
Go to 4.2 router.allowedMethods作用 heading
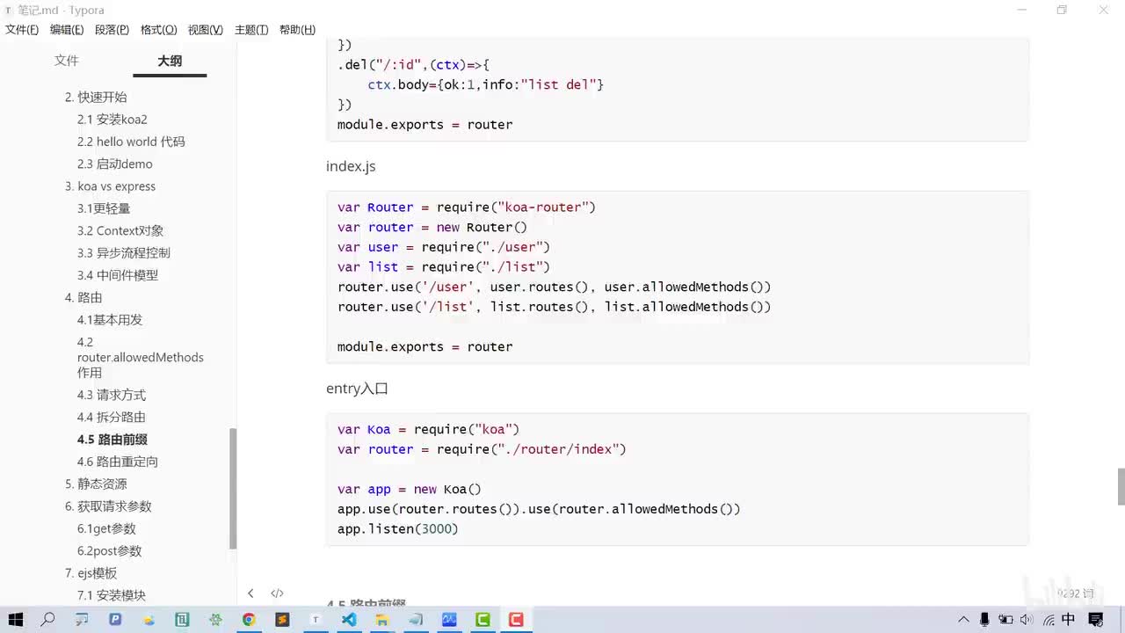(x=141, y=357)
